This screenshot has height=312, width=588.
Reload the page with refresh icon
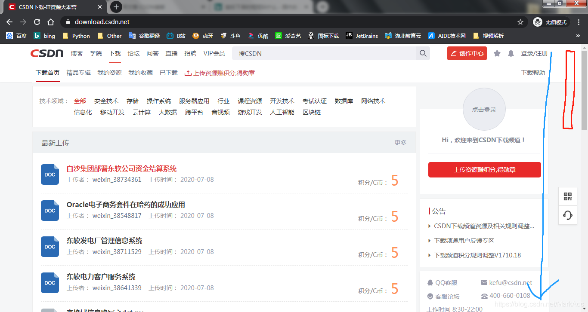(37, 22)
